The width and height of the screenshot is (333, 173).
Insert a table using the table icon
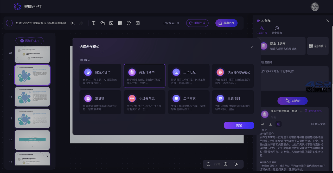pos(120,23)
